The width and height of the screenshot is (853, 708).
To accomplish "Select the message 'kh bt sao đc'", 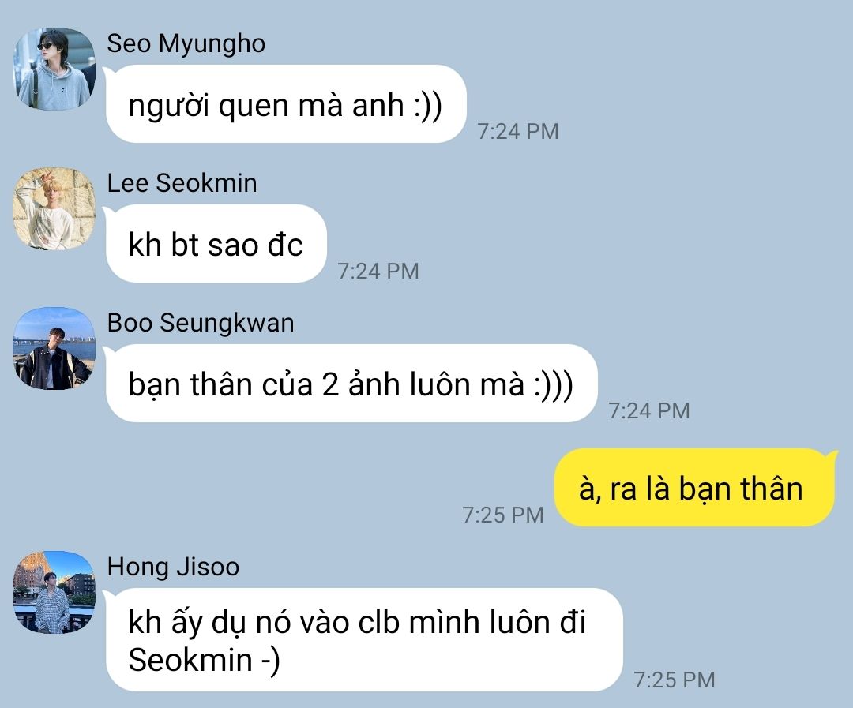I will tap(216, 244).
